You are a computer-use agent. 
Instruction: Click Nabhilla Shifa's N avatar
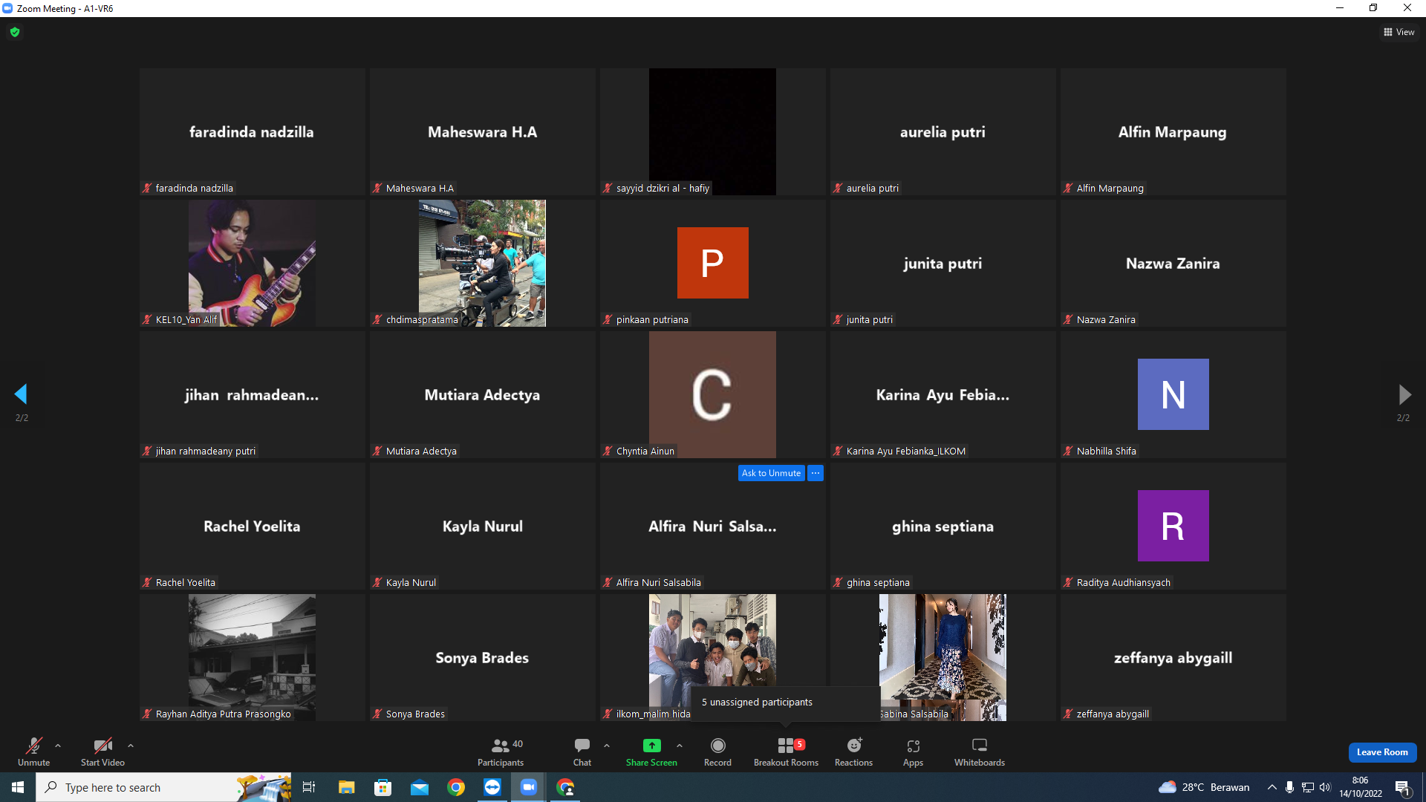pyautogui.click(x=1173, y=394)
